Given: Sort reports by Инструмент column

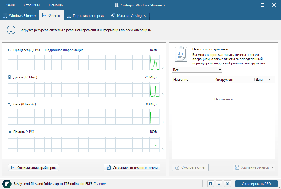Looking at the screenshot, I should (234, 80).
